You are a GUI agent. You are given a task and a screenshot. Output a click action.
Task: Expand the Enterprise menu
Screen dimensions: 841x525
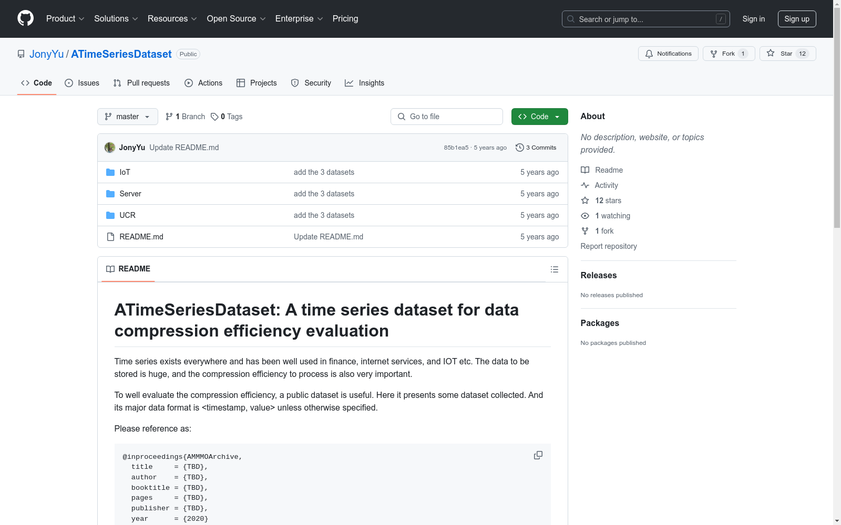coord(299,18)
